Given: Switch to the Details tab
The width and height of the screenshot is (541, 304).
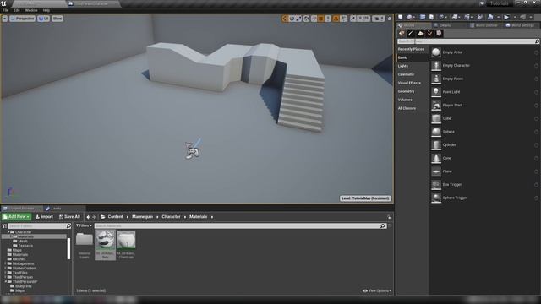Looking at the screenshot, I should 445,25.
